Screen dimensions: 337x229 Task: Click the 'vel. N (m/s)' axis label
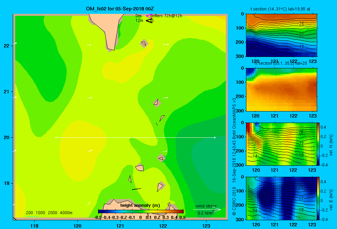331,145
